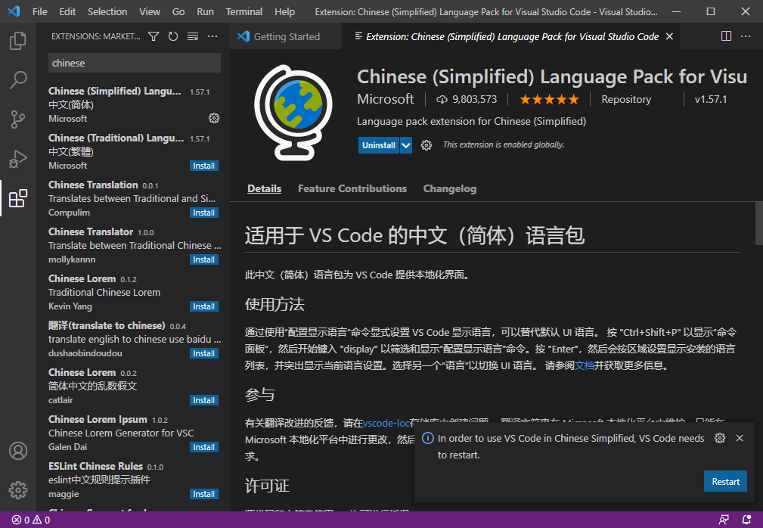Open the Accounts menu icon
The image size is (763, 528).
tap(18, 451)
